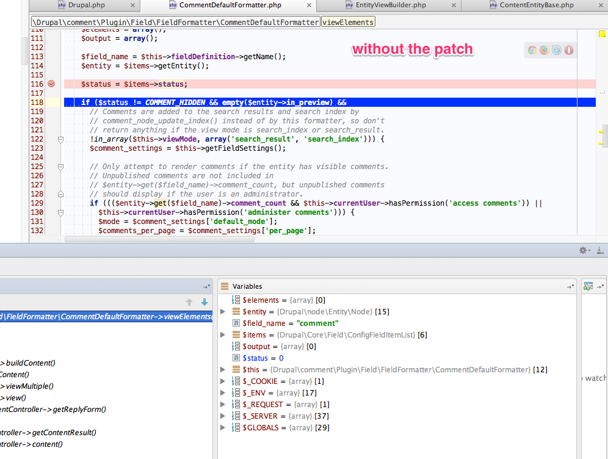Screen dimensions: 608x459
Task: Go to next frame down arrow
Action: click(x=204, y=302)
